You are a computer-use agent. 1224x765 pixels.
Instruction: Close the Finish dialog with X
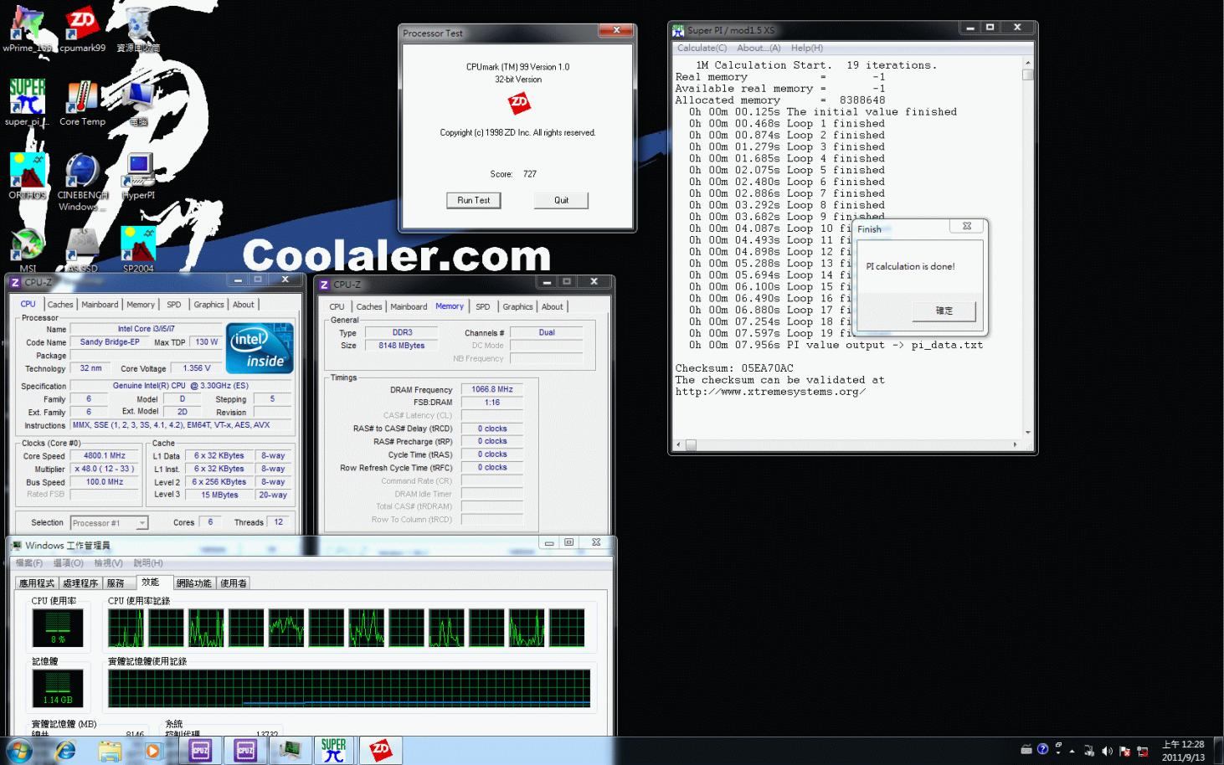pos(966,227)
